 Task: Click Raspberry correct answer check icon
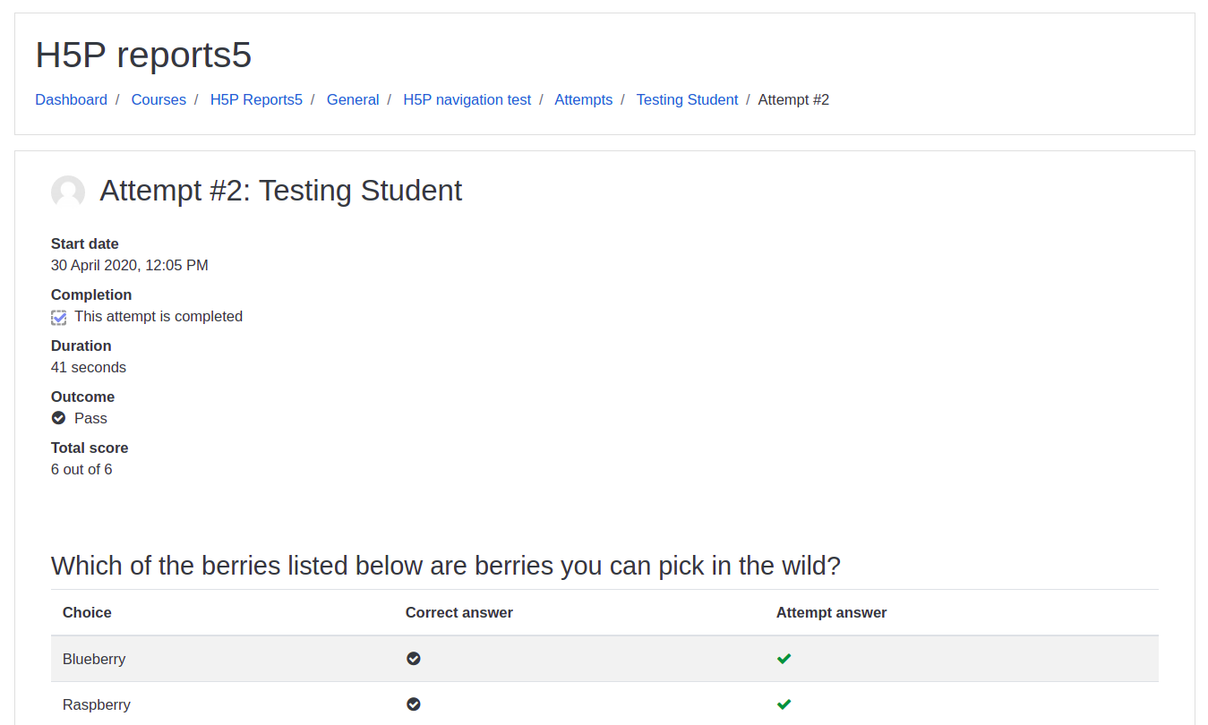[x=414, y=704]
